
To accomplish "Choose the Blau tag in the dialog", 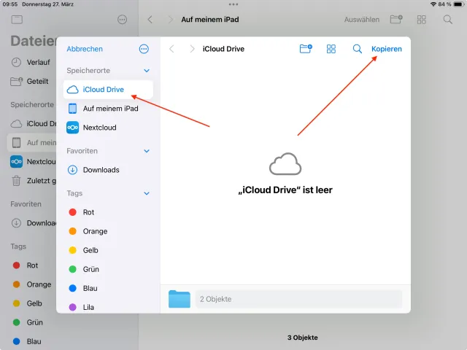I will (108, 289).
